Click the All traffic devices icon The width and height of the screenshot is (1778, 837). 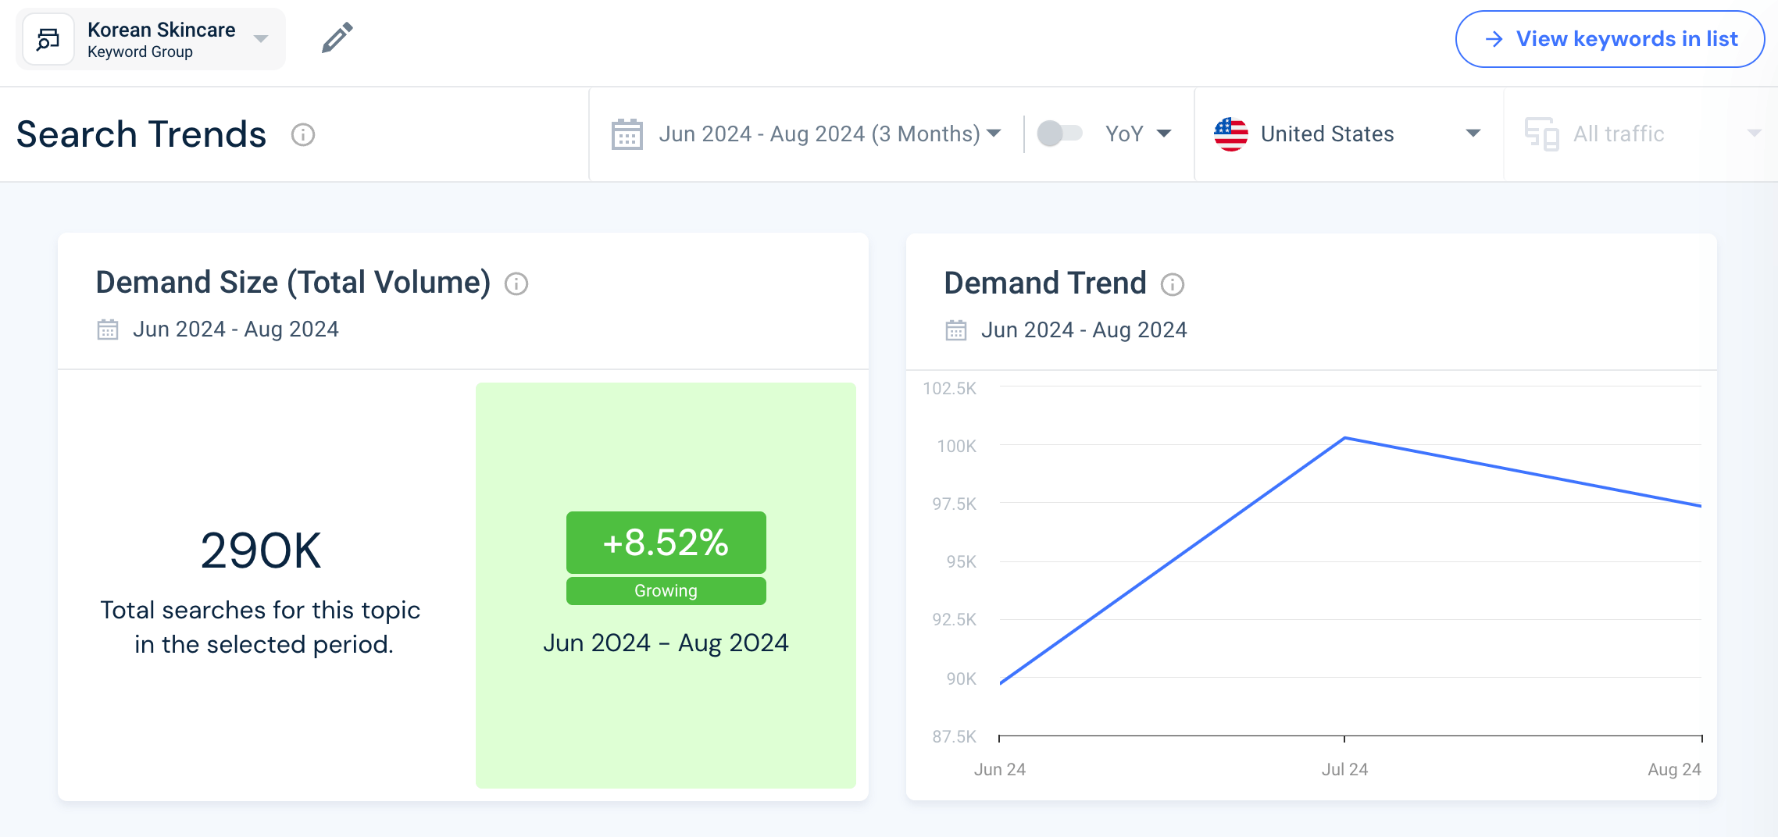coord(1541,134)
